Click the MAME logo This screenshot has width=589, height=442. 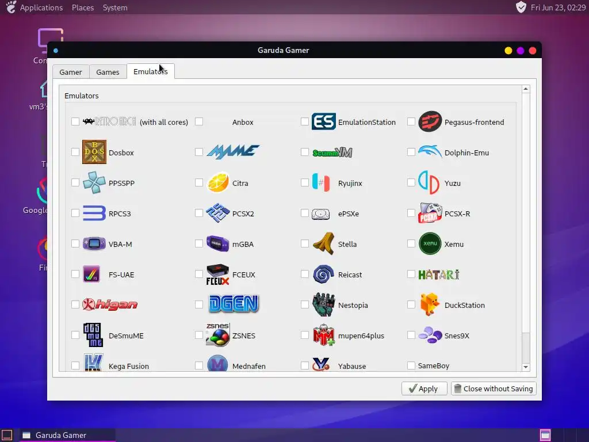pyautogui.click(x=233, y=151)
